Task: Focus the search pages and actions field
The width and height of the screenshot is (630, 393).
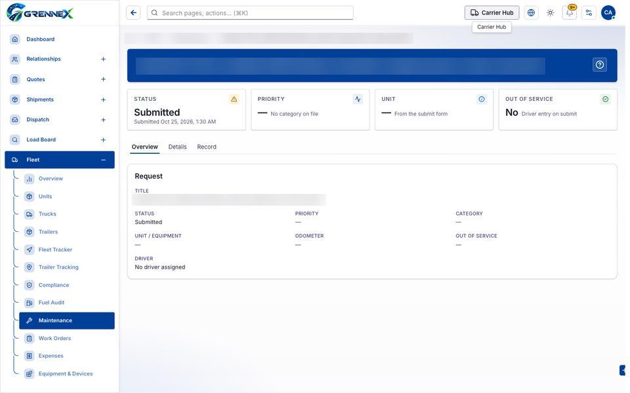Action: point(250,13)
